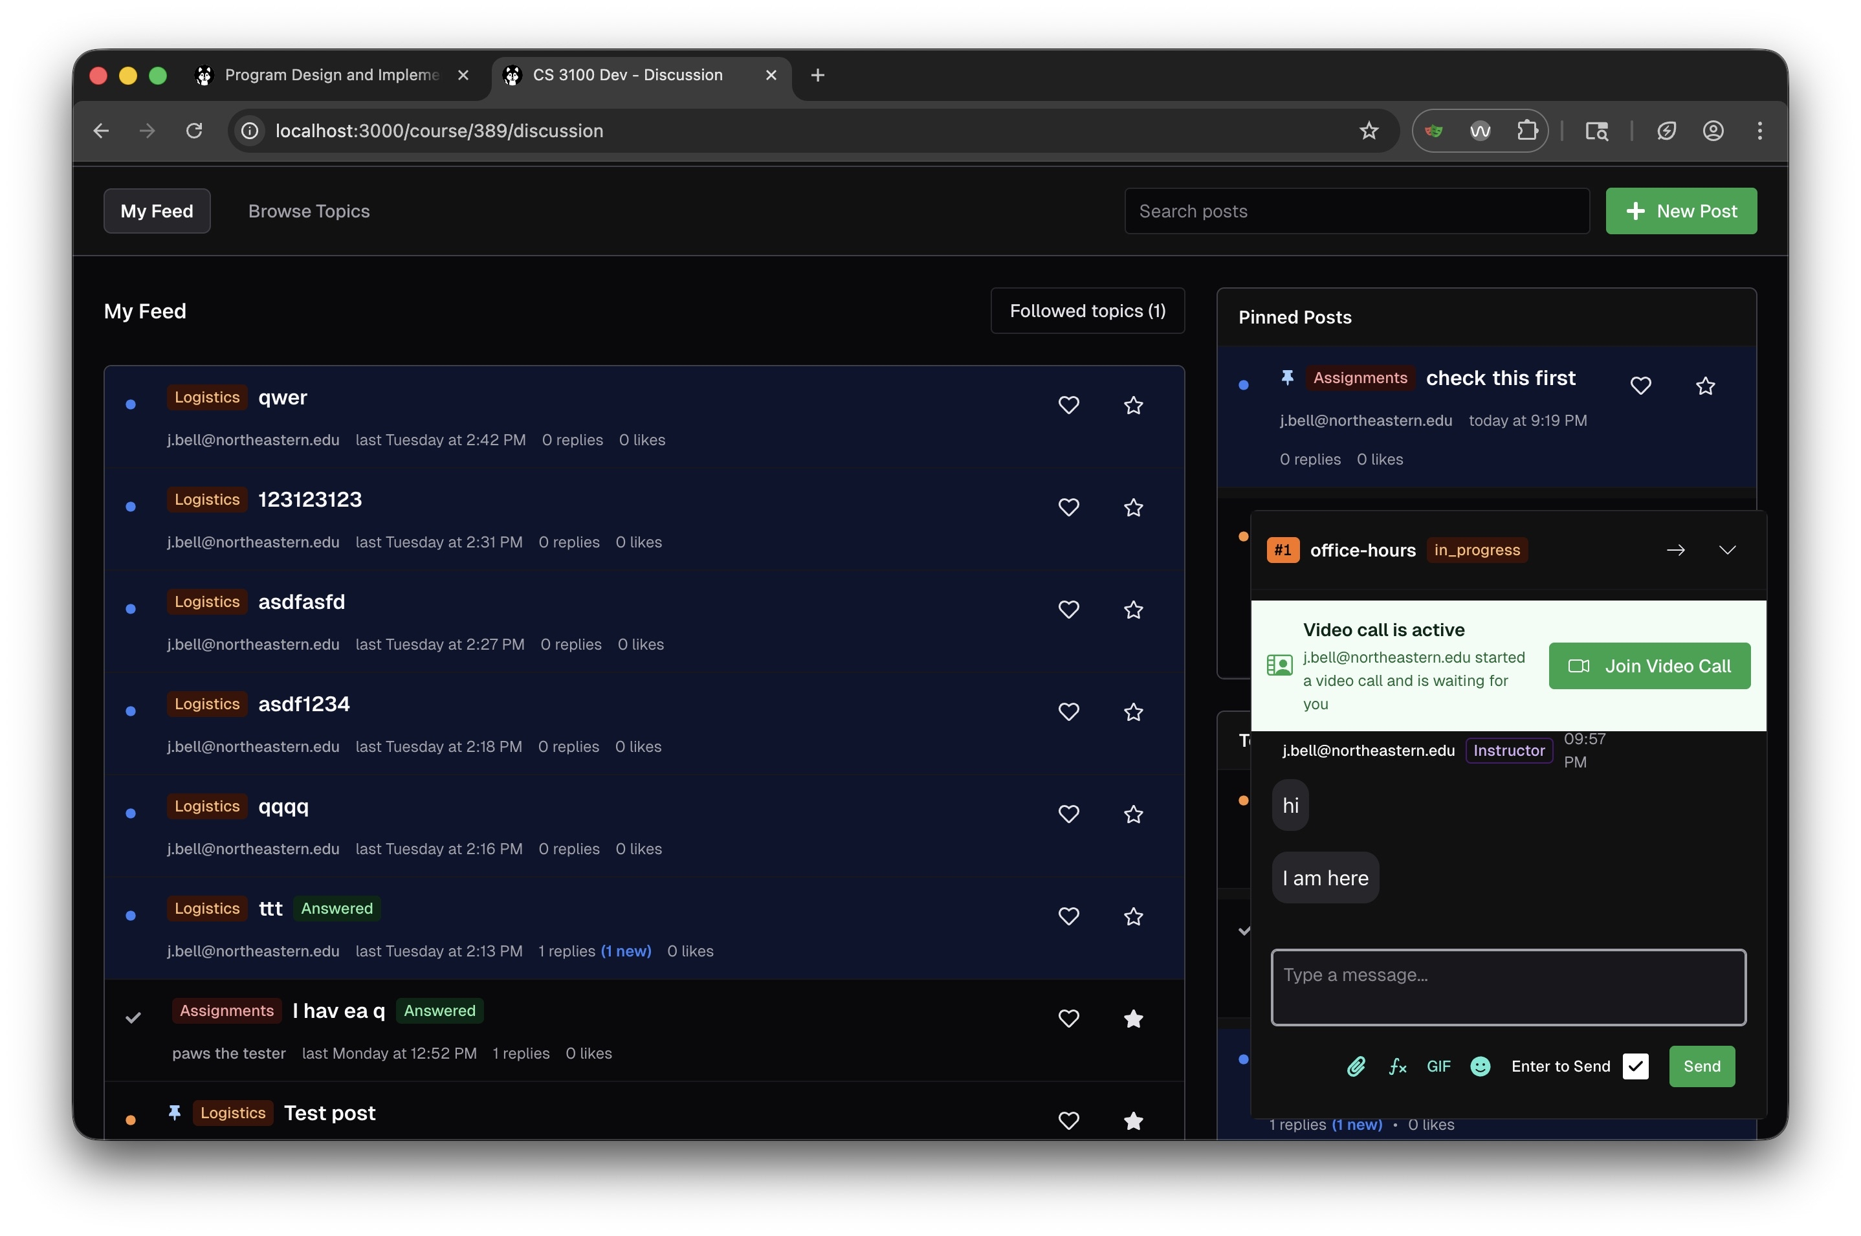Like the "123123123" post heart icon
1861x1236 pixels.
(x=1069, y=507)
